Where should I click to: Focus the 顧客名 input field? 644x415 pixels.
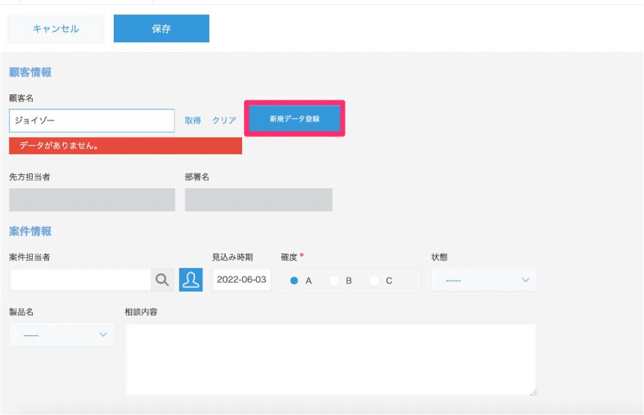pos(92,121)
